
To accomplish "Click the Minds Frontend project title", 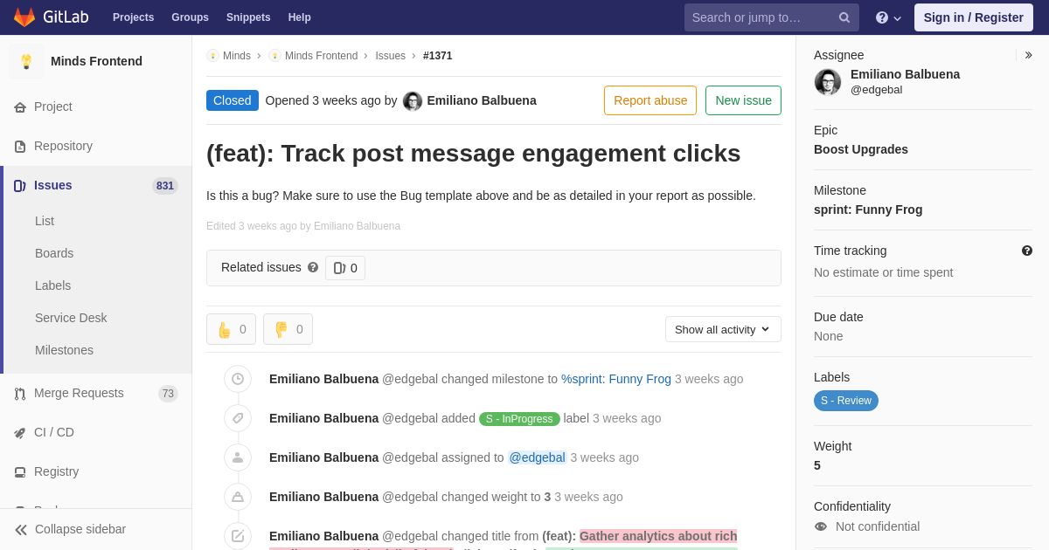I will pyautogui.click(x=96, y=61).
